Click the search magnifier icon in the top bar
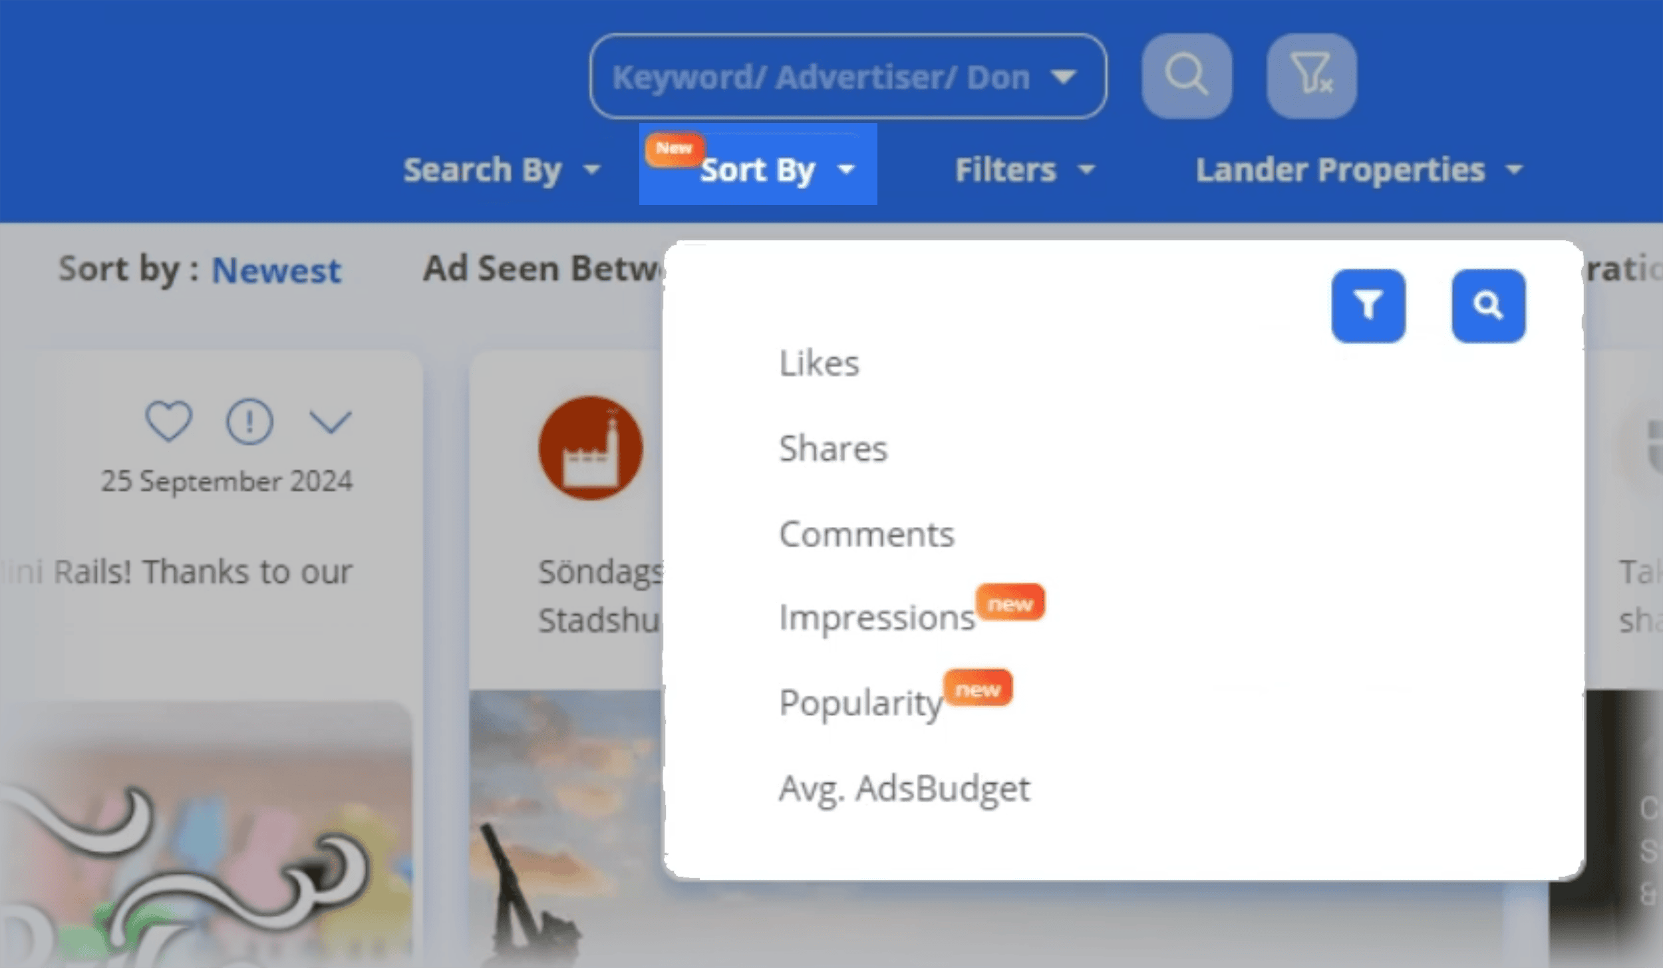This screenshot has height=968, width=1663. [x=1187, y=75]
